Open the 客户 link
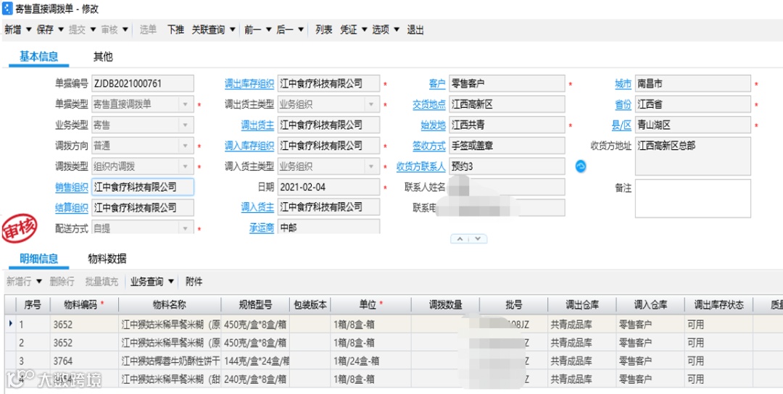The width and height of the screenshot is (783, 394). [437, 84]
